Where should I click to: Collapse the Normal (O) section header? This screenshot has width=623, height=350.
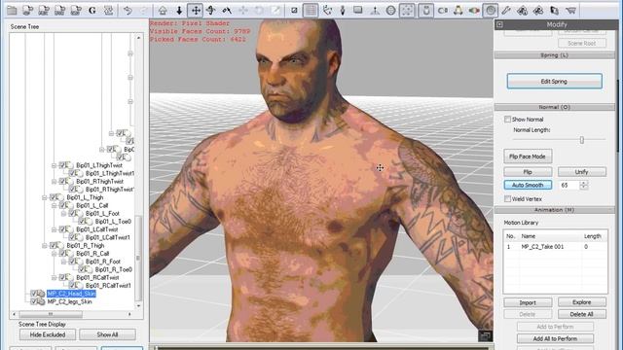pyautogui.click(x=554, y=107)
